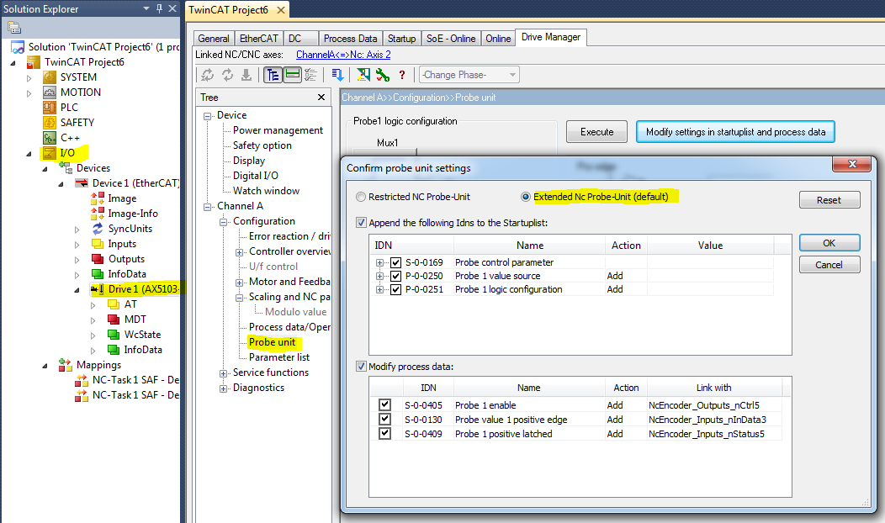Open the ChannelA<=>Nc: Axis 2 link
This screenshot has height=523, width=885.
coord(343,55)
